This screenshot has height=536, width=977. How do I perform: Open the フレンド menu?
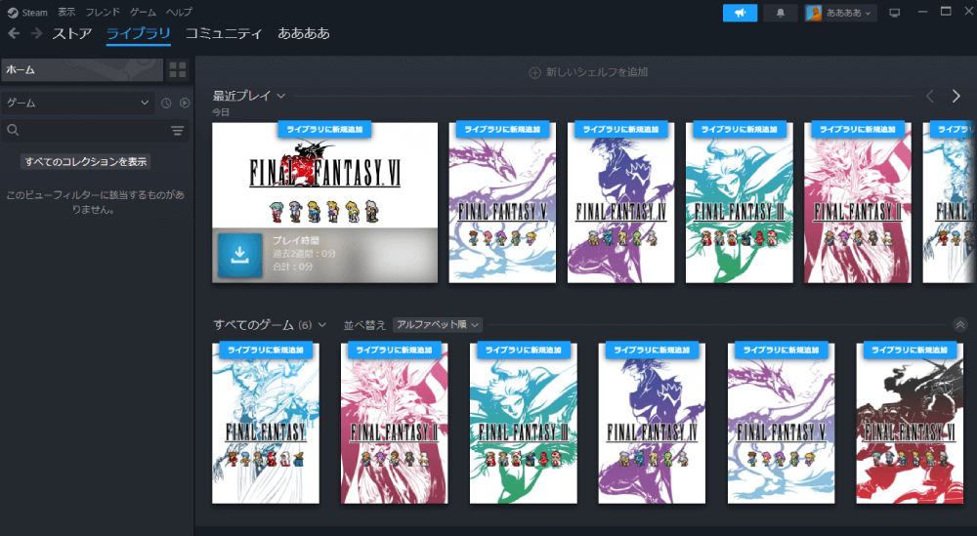click(103, 12)
